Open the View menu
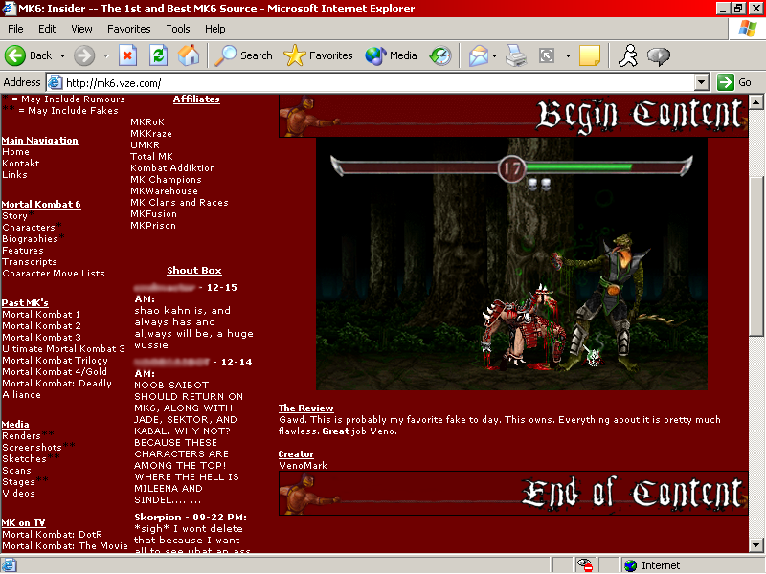This screenshot has height=574, width=766. (x=81, y=29)
